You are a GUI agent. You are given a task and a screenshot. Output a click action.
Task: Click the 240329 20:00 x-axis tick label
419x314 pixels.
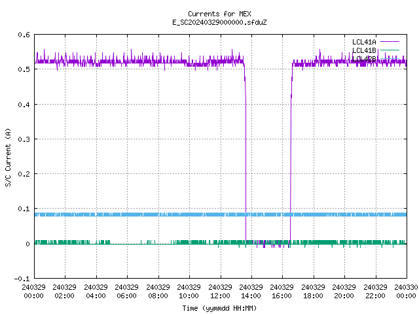tap(344, 291)
